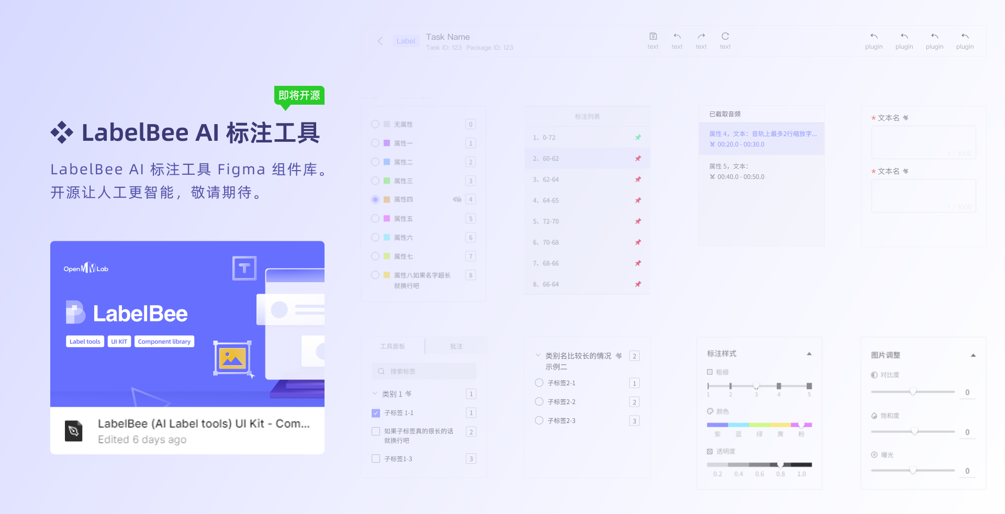Click the magnifier icon in 搜索标签 box

381,371
